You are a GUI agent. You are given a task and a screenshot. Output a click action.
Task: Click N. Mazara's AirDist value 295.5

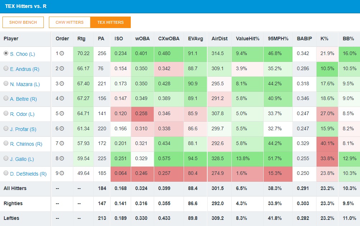tap(217, 83)
